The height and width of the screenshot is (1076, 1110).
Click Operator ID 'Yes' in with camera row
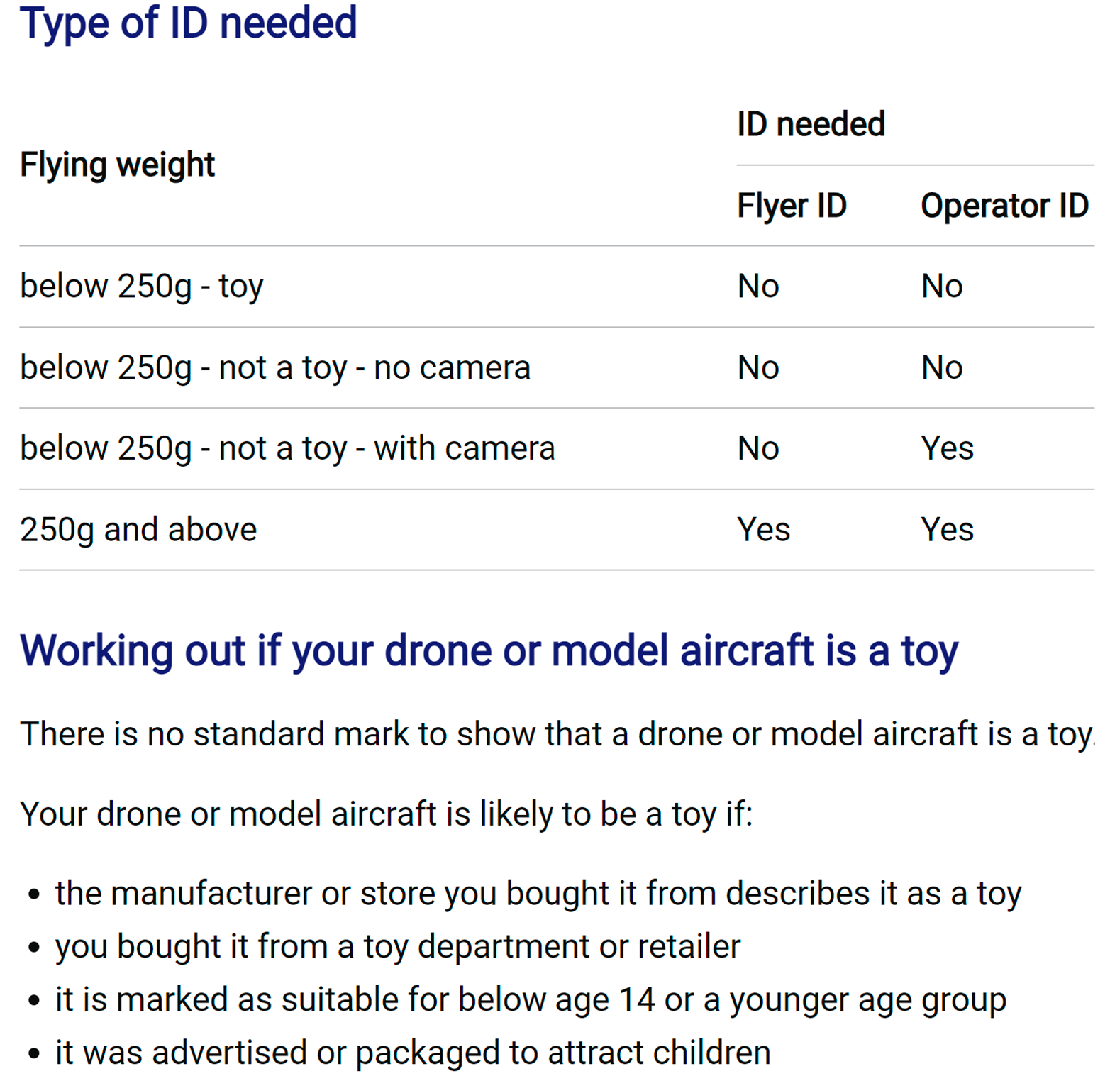pos(948,448)
